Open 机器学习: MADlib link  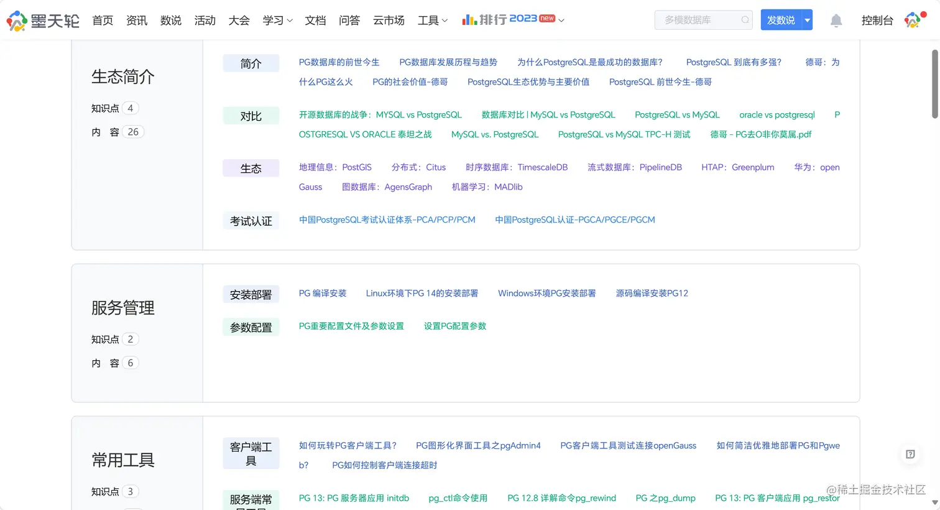[487, 187]
